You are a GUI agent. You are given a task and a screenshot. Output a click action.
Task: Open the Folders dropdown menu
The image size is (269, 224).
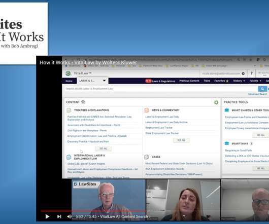pyautogui.click(x=255, y=81)
